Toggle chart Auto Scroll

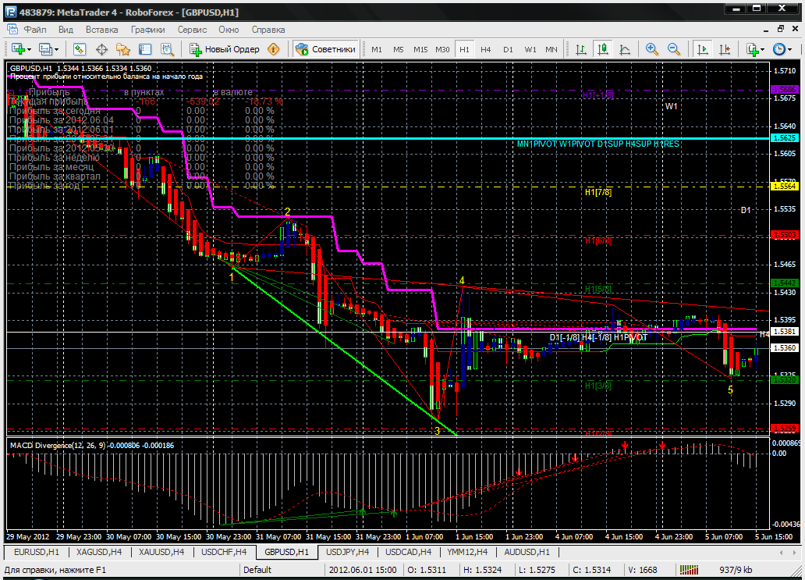[x=702, y=49]
